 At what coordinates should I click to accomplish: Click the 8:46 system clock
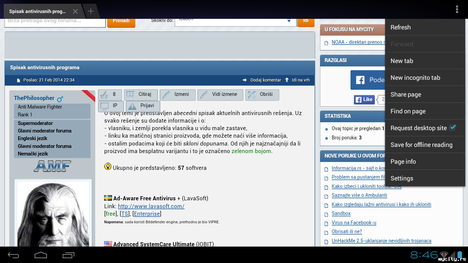pyautogui.click(x=424, y=255)
